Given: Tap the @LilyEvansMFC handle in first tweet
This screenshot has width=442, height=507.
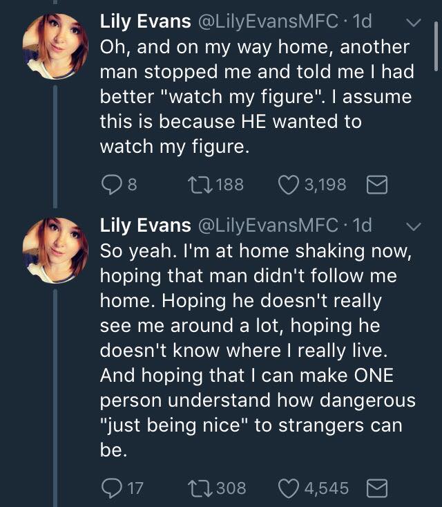Looking at the screenshot, I should [269, 21].
